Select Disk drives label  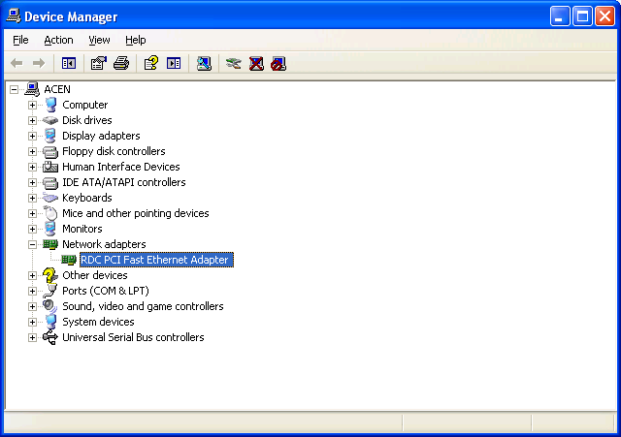pos(87,120)
